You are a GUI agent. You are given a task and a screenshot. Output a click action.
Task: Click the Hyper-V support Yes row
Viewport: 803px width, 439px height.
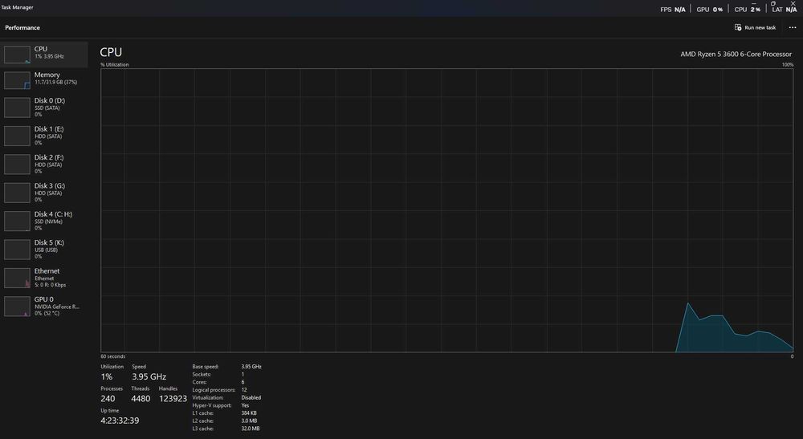coord(221,405)
